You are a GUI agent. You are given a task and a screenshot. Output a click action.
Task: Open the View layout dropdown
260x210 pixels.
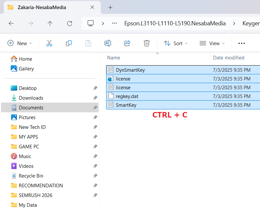tap(212, 43)
